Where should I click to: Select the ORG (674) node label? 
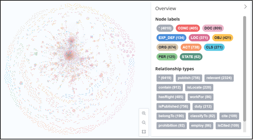(x=167, y=47)
